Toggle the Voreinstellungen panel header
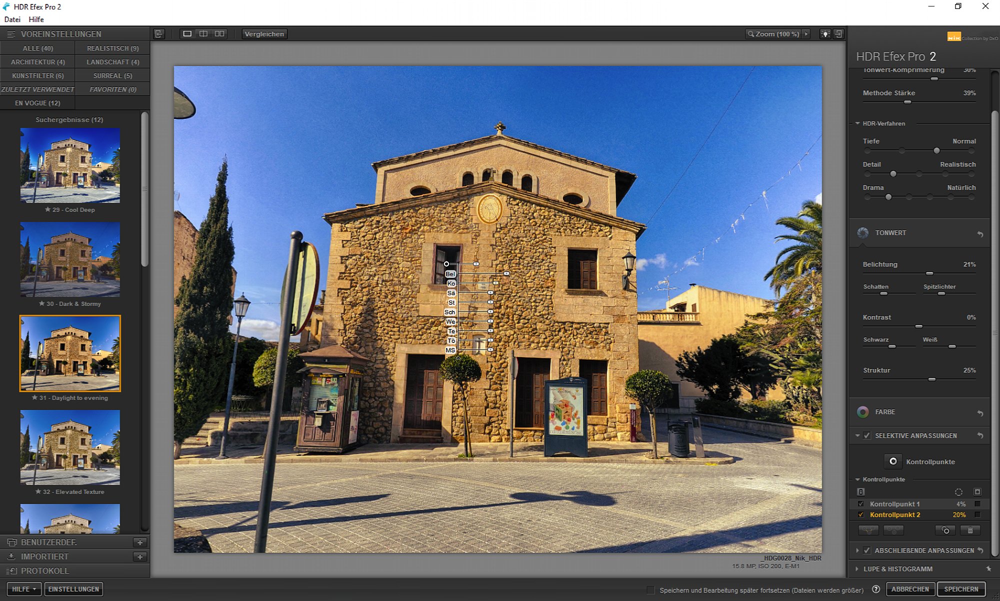The image size is (1000, 601). pos(75,34)
